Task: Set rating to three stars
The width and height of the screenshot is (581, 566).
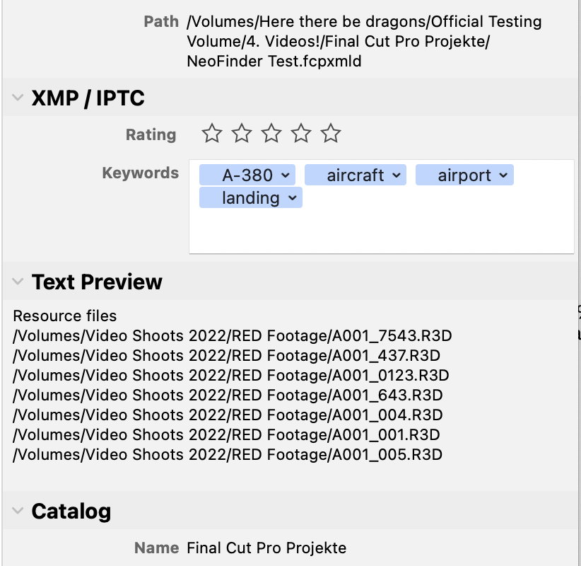Action: (271, 133)
